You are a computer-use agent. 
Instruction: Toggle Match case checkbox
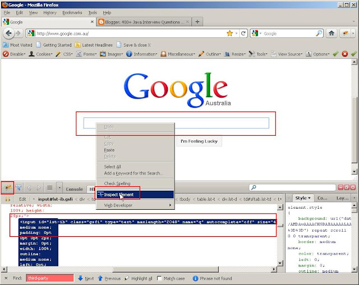(159, 278)
